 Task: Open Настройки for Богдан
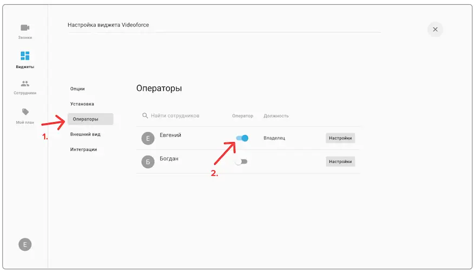[340, 162]
